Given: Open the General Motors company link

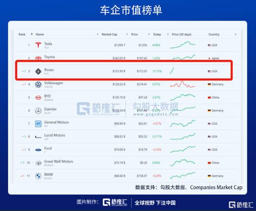Looking at the screenshot, I should click(x=56, y=122).
